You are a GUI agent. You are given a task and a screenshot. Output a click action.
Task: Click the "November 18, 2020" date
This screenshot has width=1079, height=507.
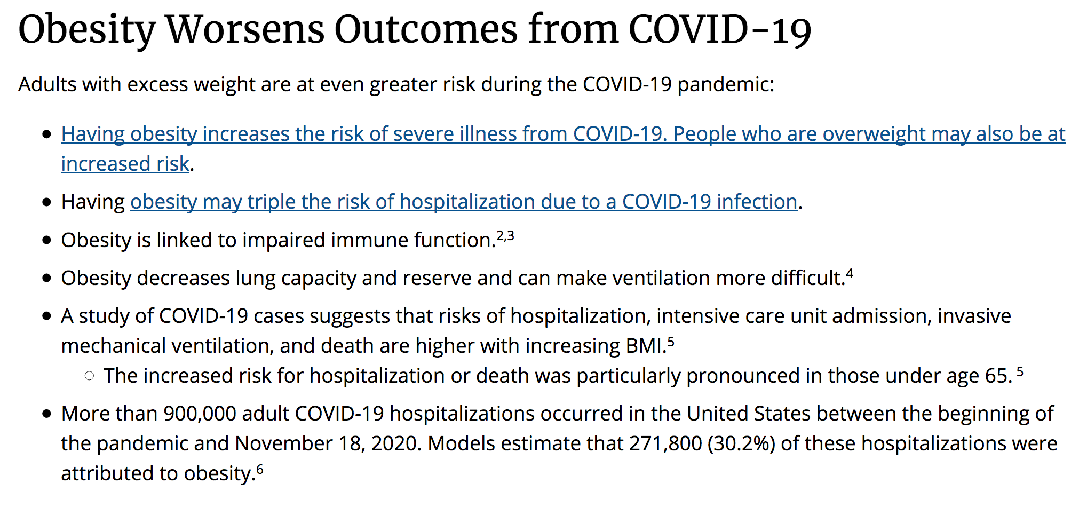[x=325, y=443]
